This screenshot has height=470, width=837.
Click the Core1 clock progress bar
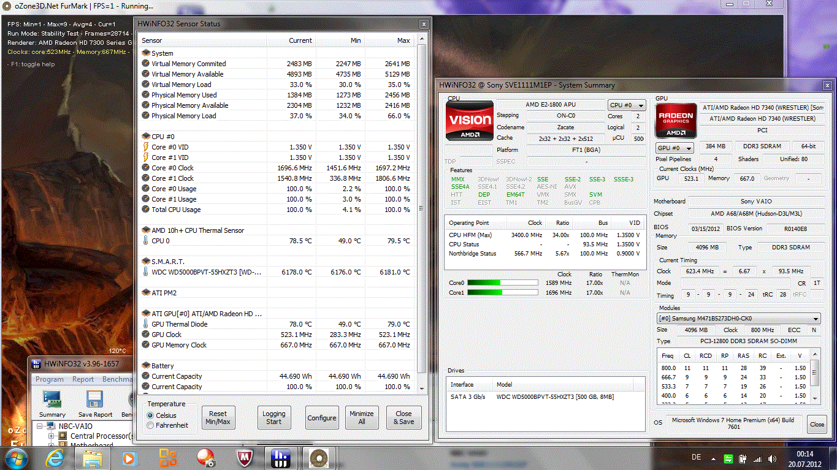[503, 293]
